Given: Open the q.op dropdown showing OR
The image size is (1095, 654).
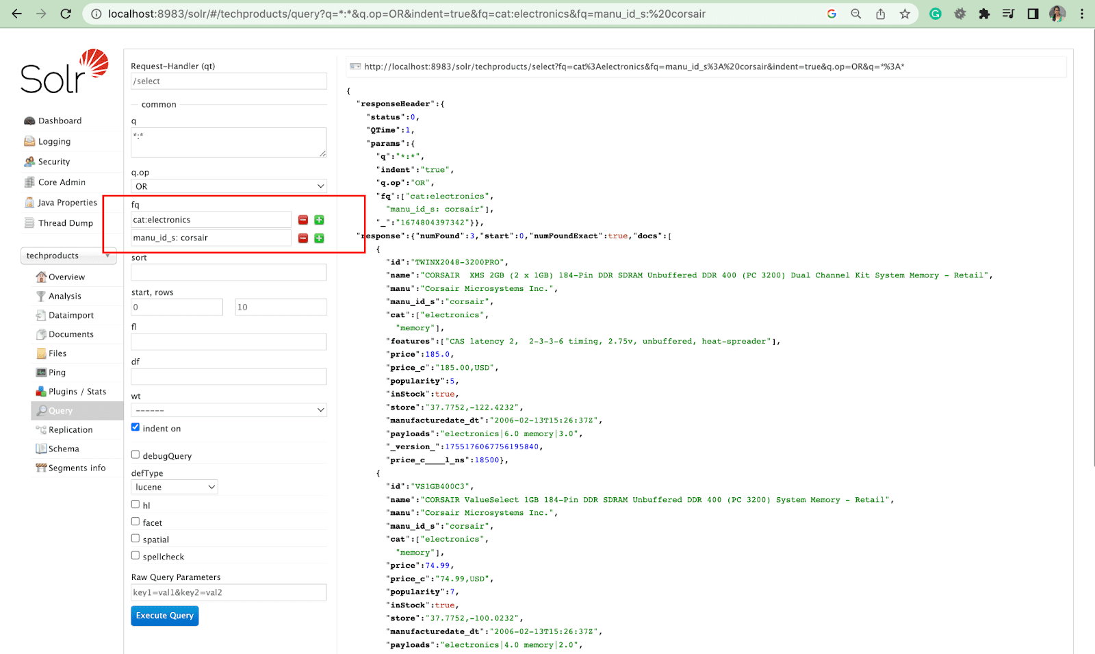Looking at the screenshot, I should 229,186.
